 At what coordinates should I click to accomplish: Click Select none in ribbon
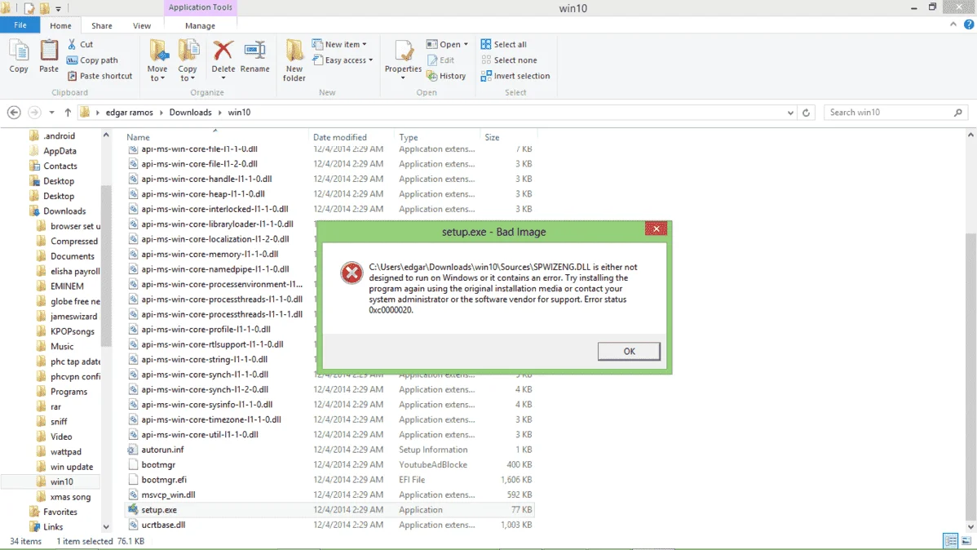click(509, 60)
